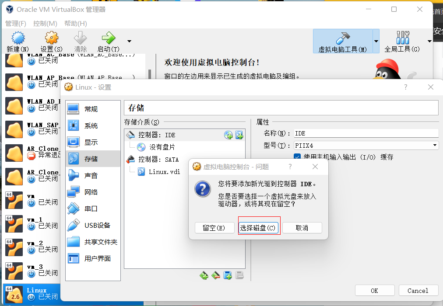Click the remove selected controller icon
Viewport: 443px width, 306px height.
click(215, 275)
